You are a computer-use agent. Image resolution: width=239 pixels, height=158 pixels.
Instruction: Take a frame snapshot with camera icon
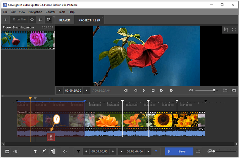pos(233,91)
